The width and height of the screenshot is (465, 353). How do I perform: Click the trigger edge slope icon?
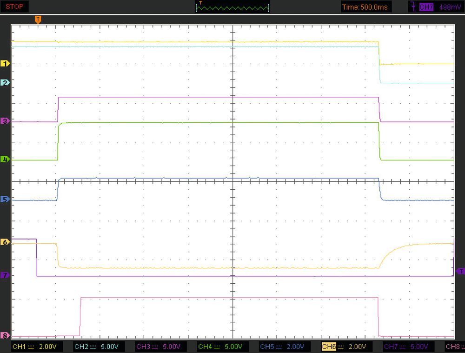(x=413, y=7)
